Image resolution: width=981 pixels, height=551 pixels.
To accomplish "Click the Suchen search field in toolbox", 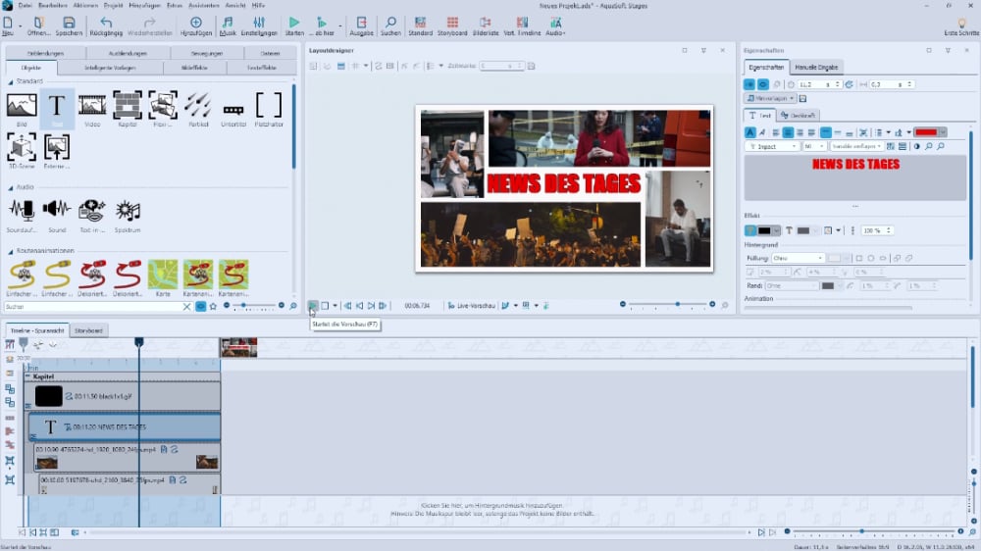I will pos(95,306).
